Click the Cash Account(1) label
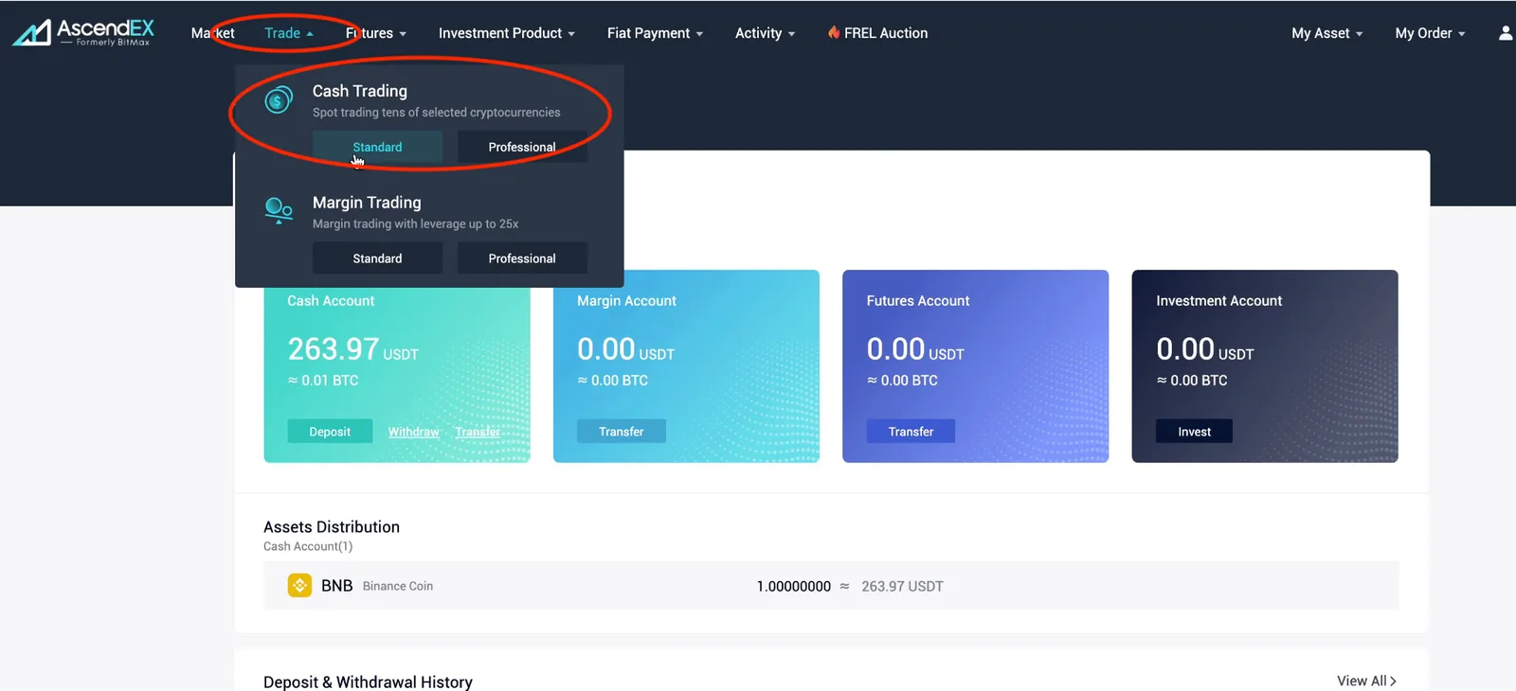The height and width of the screenshot is (691, 1516). click(x=308, y=546)
